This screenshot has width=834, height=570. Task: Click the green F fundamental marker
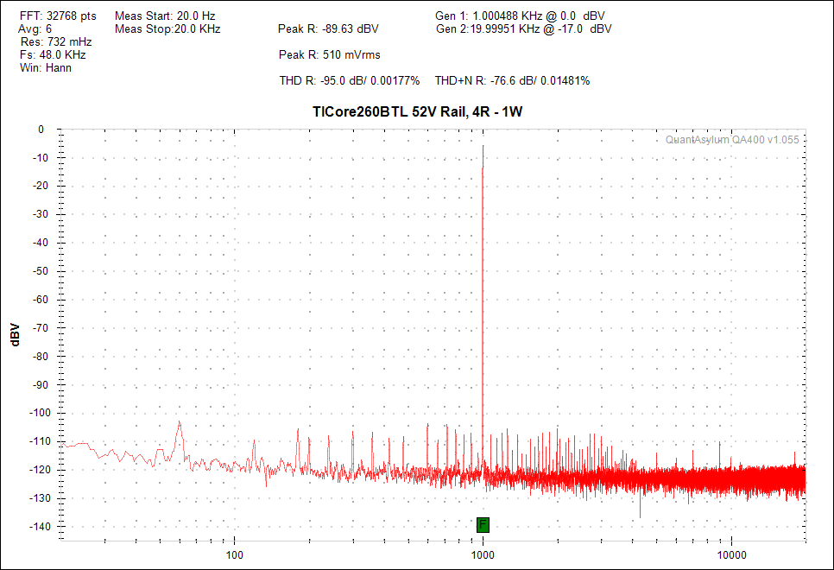[483, 525]
